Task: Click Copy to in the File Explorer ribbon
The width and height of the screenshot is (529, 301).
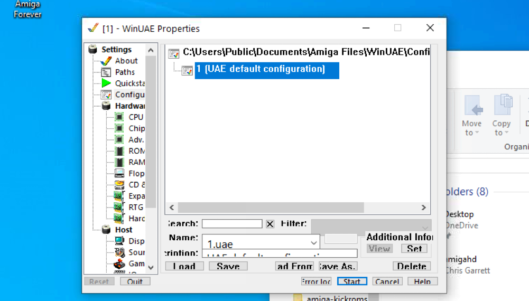Action: tap(502, 116)
